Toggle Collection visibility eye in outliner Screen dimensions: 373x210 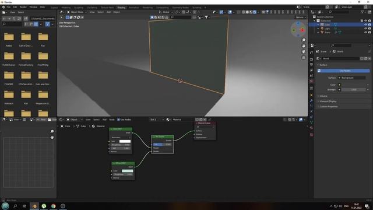[365, 21]
